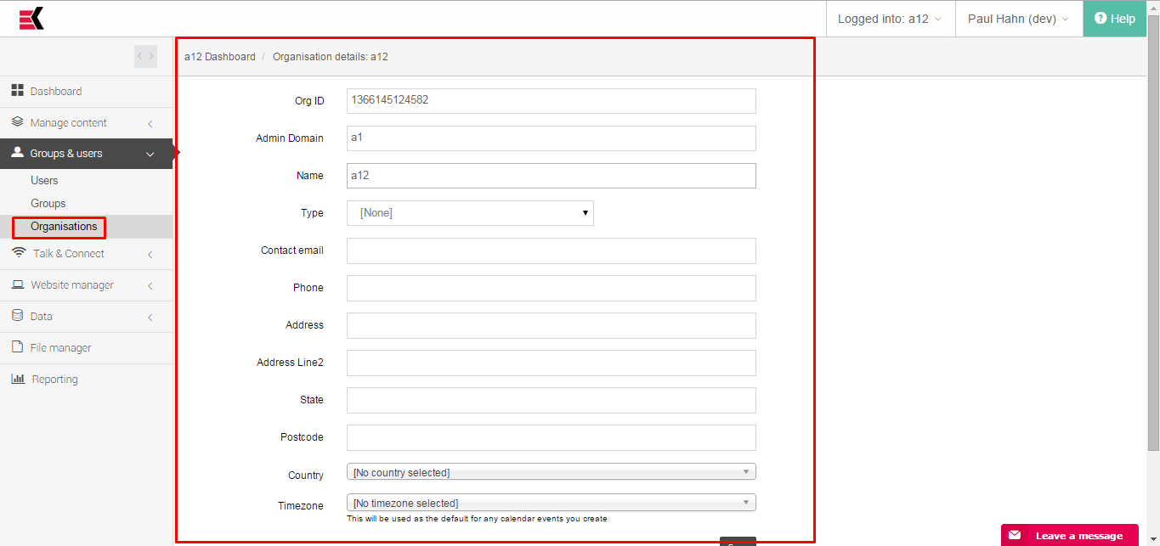
Task: Click the Leave a message button
Action: 1069,535
